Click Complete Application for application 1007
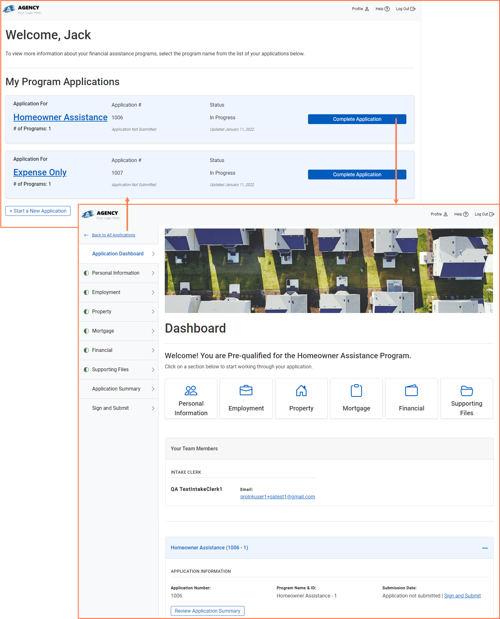The height and width of the screenshot is (619, 500). point(357,175)
